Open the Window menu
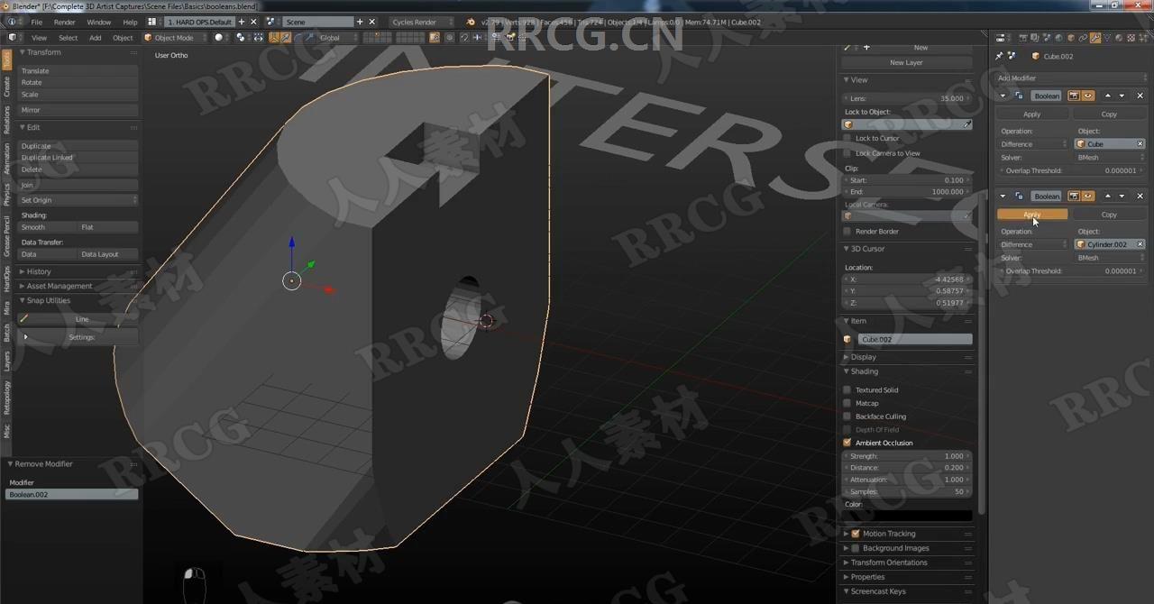The height and width of the screenshot is (604, 1154). (x=99, y=22)
